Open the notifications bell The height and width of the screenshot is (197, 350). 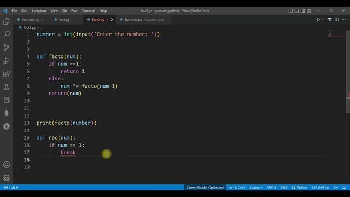[x=344, y=187]
